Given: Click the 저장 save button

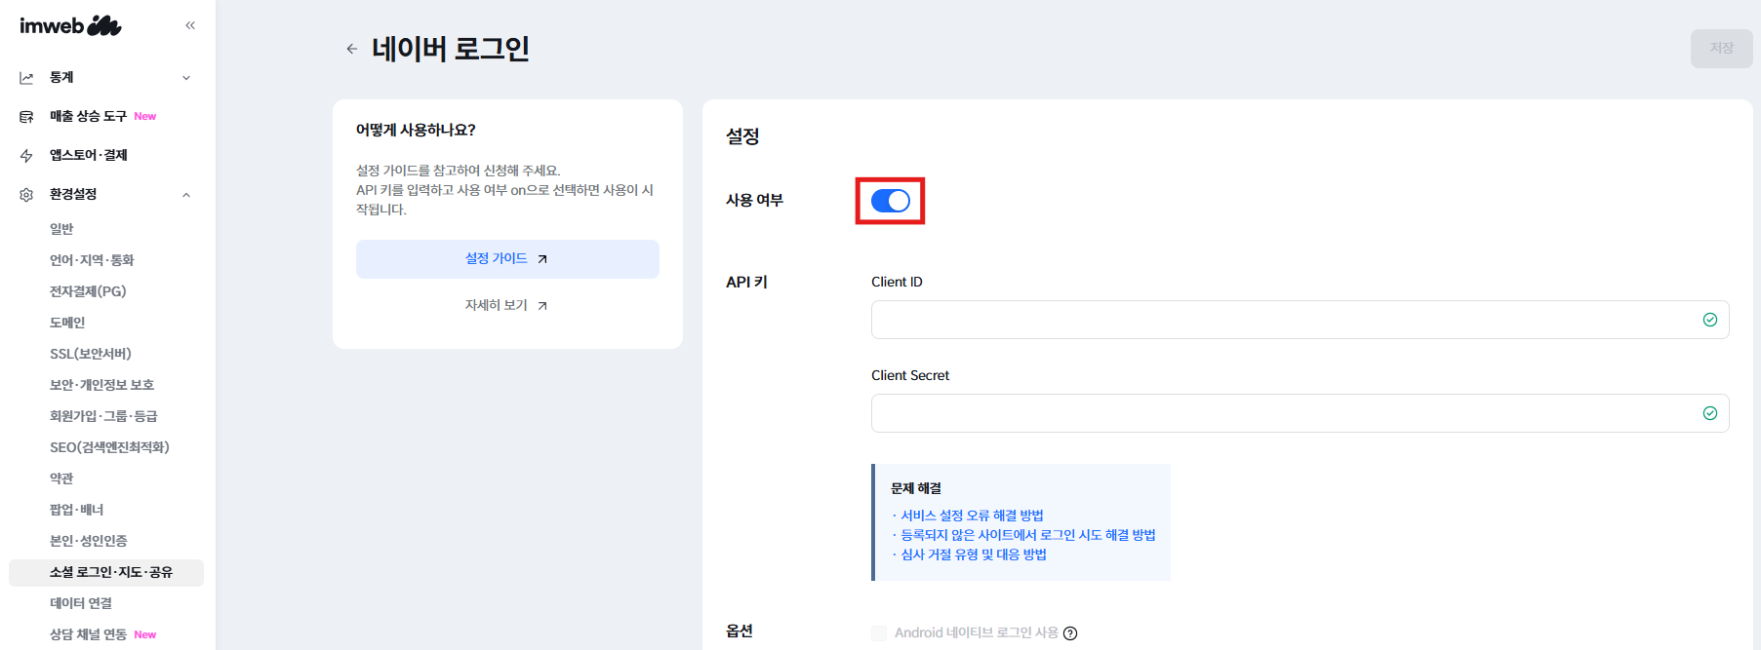Looking at the screenshot, I should 1721,49.
